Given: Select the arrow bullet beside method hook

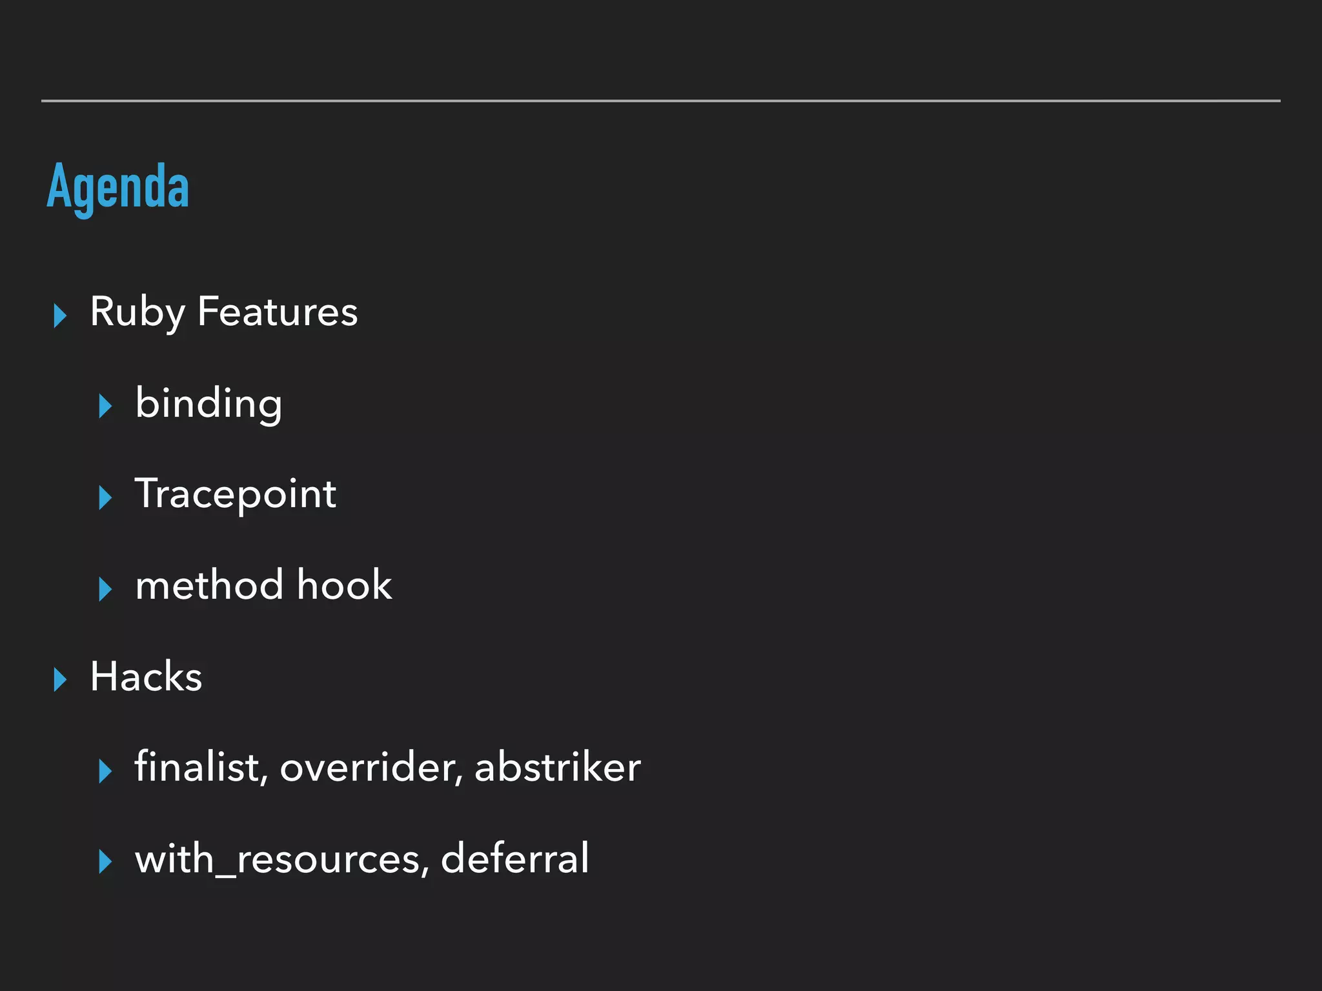Looking at the screenshot, I should pos(105,589).
